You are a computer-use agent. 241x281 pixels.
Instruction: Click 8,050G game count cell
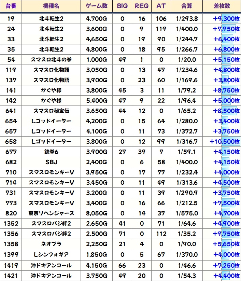coord(96,213)
